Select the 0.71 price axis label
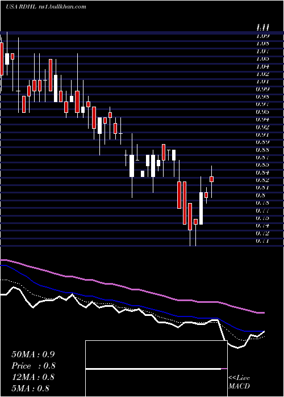This screenshot has width=284, height=397. [262, 240]
